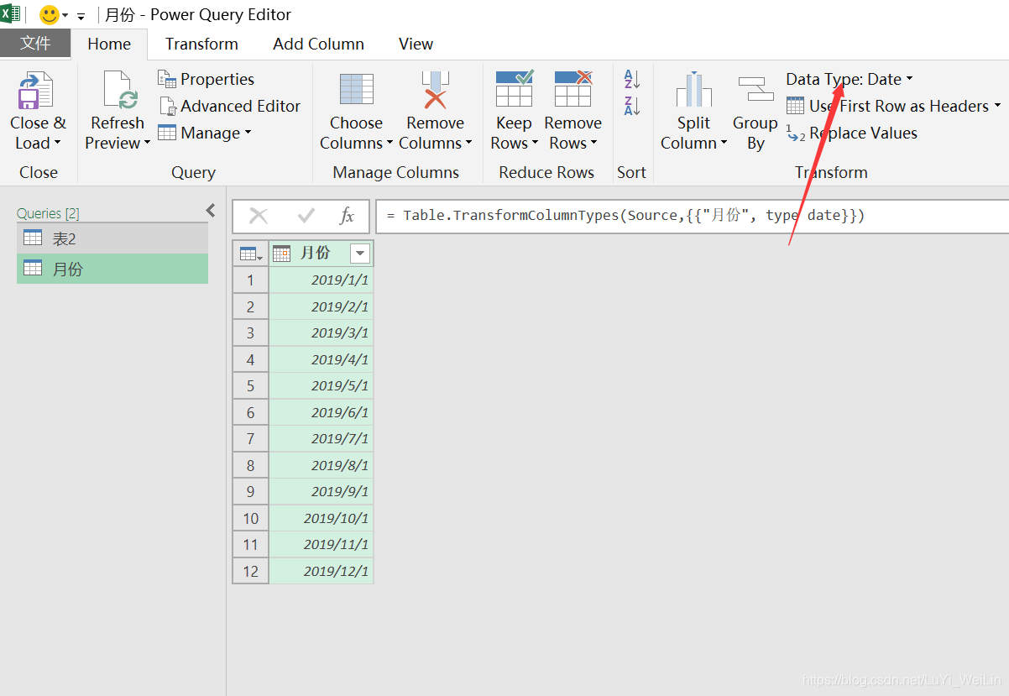
Task: Expand the Keep Rows dropdown
Action: pyautogui.click(x=535, y=144)
